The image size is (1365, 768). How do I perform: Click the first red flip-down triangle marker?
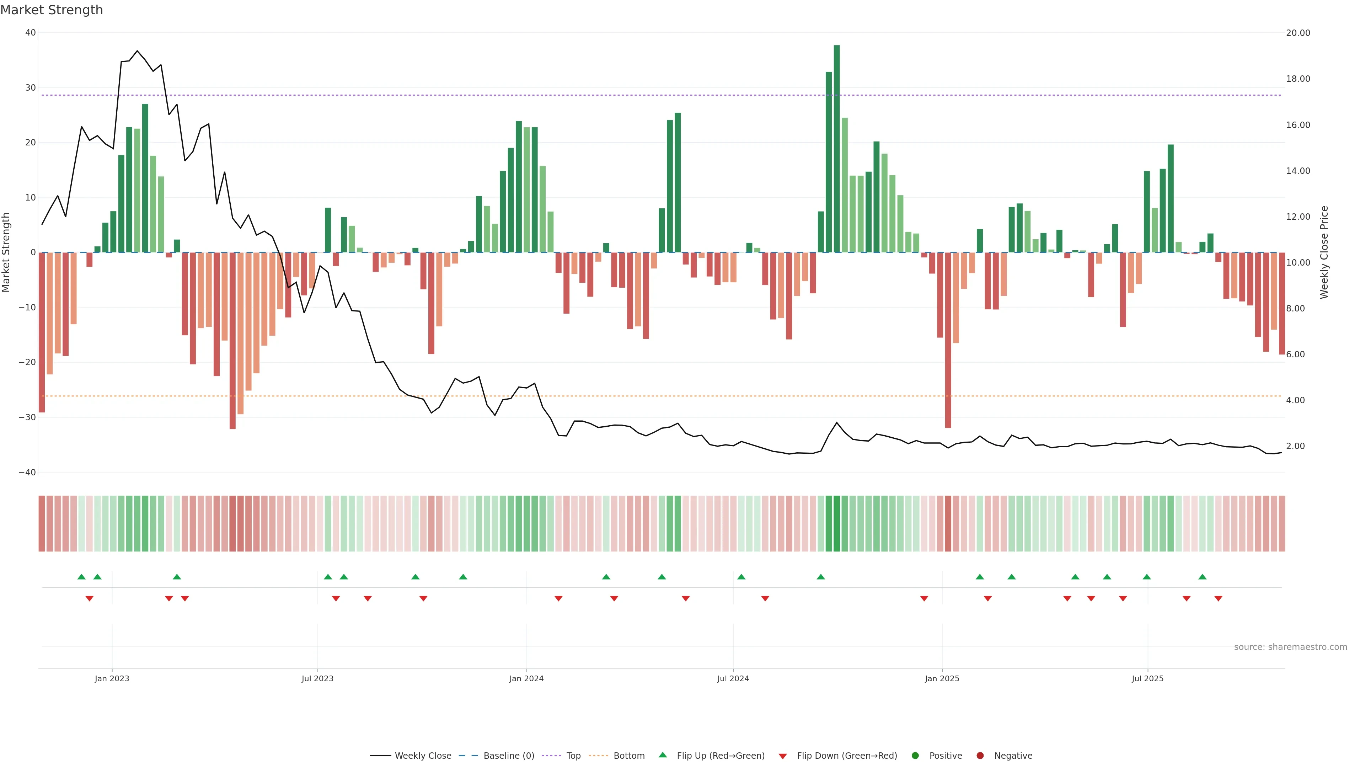pyautogui.click(x=90, y=598)
